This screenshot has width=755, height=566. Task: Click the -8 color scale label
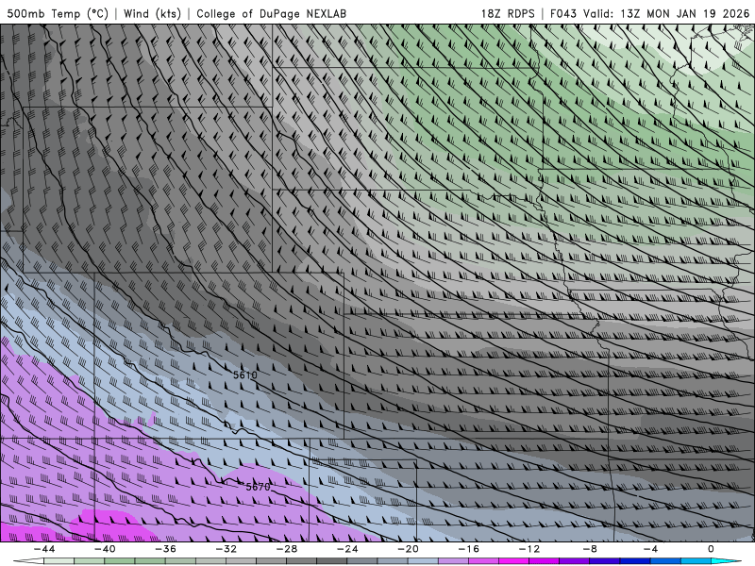click(590, 549)
